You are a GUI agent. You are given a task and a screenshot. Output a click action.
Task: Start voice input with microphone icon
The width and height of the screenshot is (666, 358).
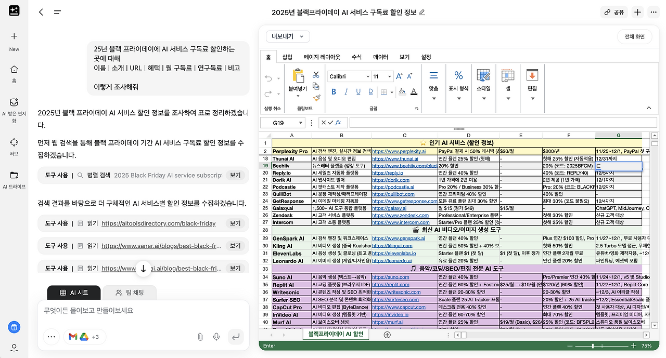click(216, 337)
